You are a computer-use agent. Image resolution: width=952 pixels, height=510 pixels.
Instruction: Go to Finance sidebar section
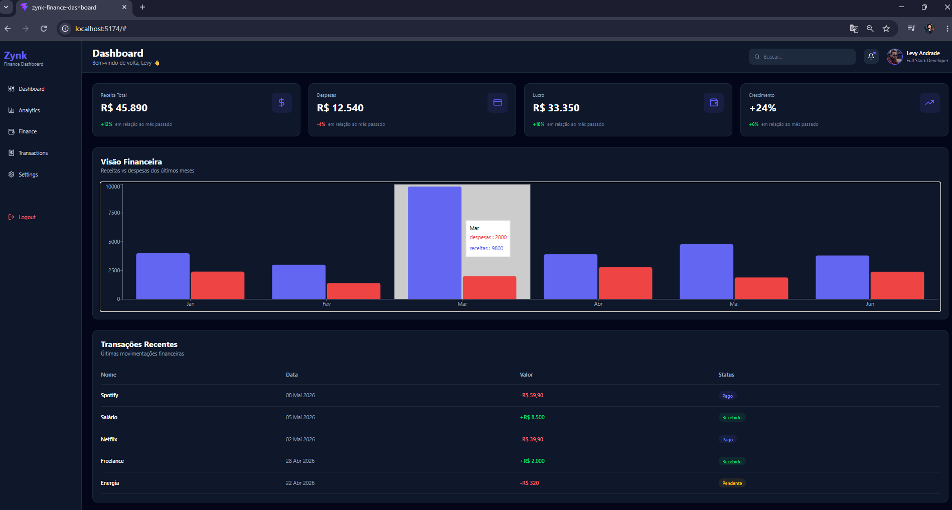tap(23, 131)
